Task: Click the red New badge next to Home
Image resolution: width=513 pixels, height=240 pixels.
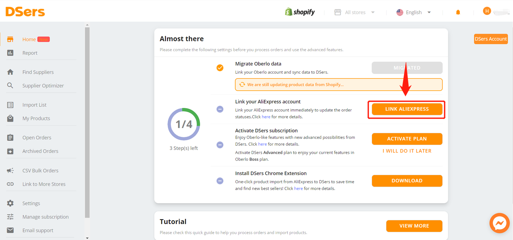Action: (43, 39)
